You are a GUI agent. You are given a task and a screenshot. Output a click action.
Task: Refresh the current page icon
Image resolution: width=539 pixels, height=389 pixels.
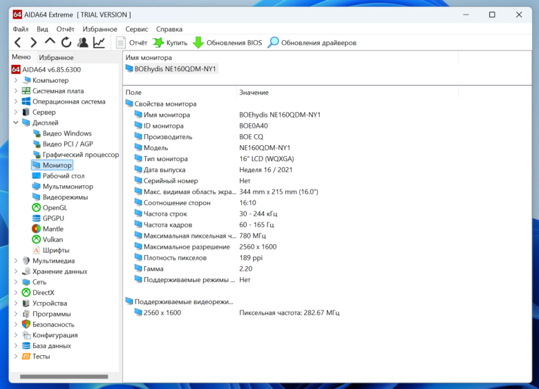click(x=66, y=43)
